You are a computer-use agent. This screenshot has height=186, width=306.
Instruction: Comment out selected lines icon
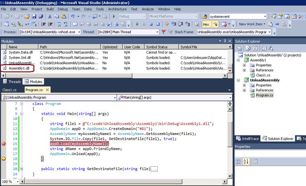click(59, 24)
